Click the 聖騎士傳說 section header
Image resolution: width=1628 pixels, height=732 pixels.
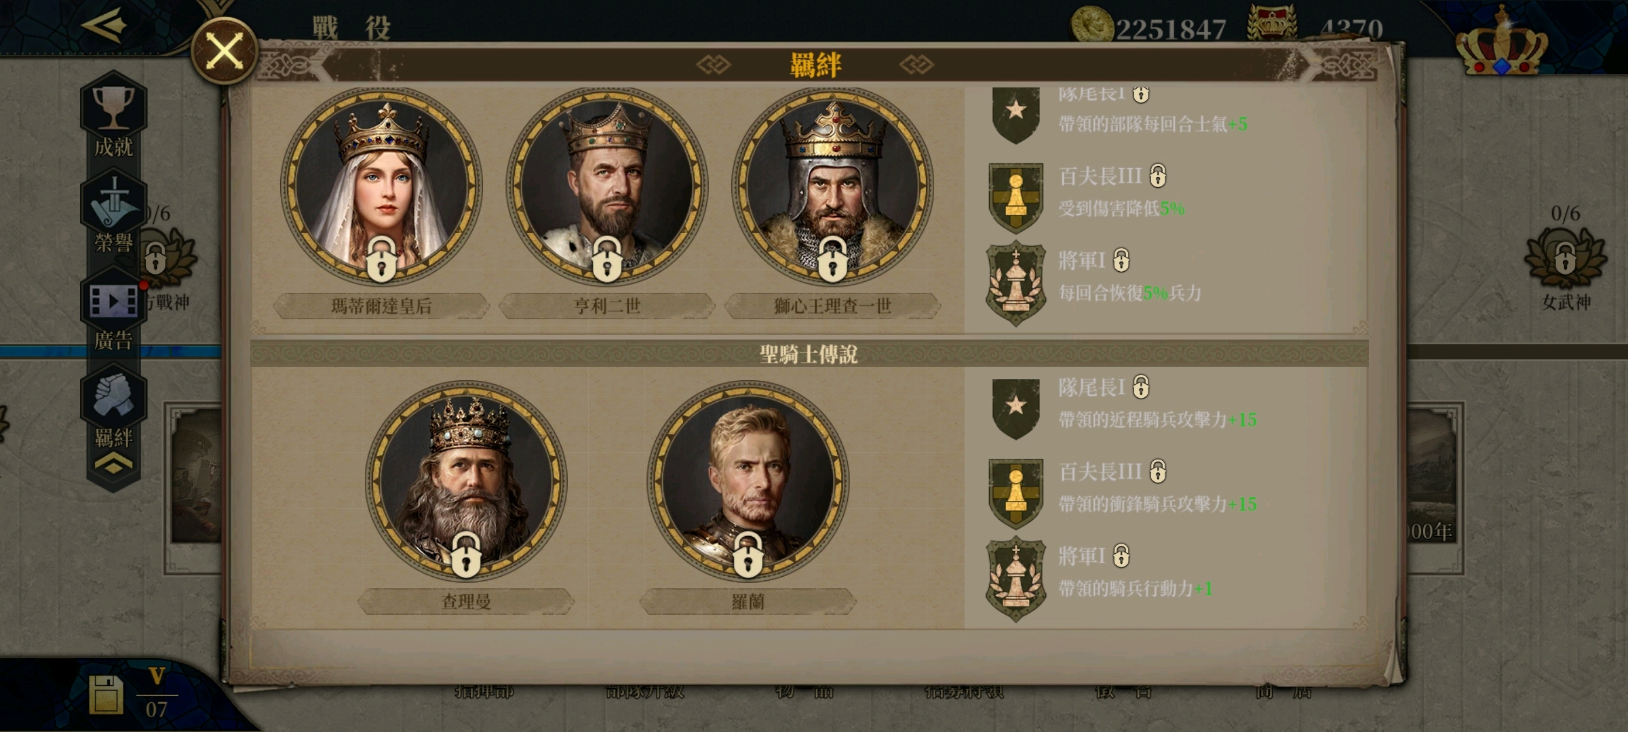click(809, 354)
